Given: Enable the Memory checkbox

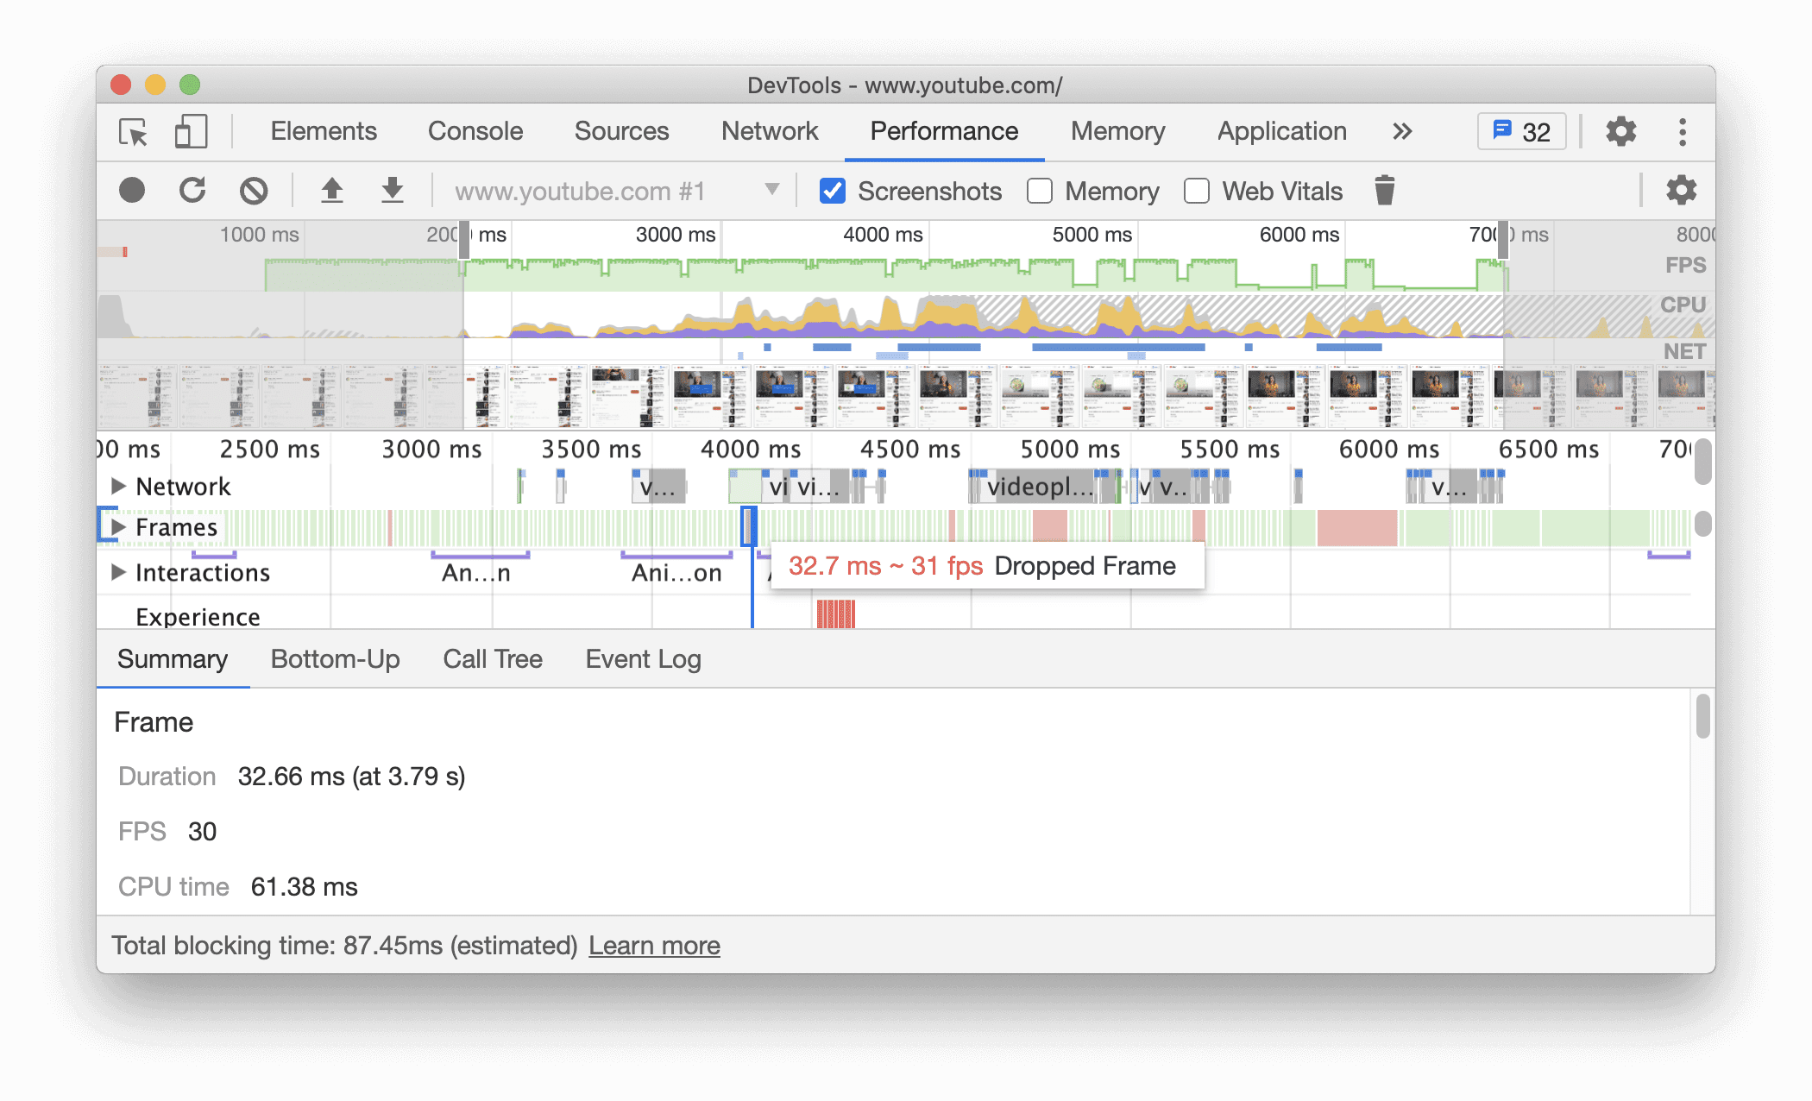Looking at the screenshot, I should click(1042, 192).
